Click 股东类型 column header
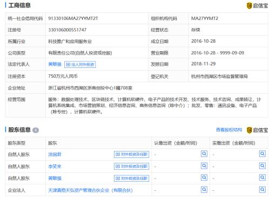 click(x=16, y=143)
